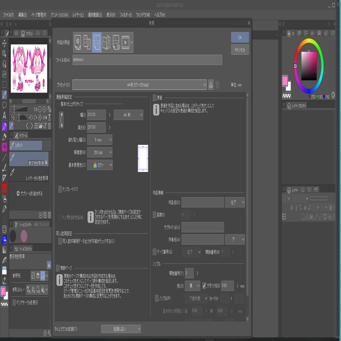The height and width of the screenshot is (341, 341).
Task: Expand the 解像度 350 dpi dropdown
Action: (x=100, y=152)
